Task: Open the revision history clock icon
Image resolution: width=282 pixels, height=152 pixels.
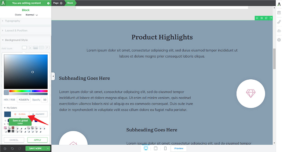Action: coord(5,149)
